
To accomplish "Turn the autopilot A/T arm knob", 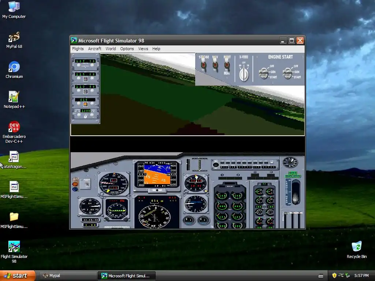I will tap(216, 165).
